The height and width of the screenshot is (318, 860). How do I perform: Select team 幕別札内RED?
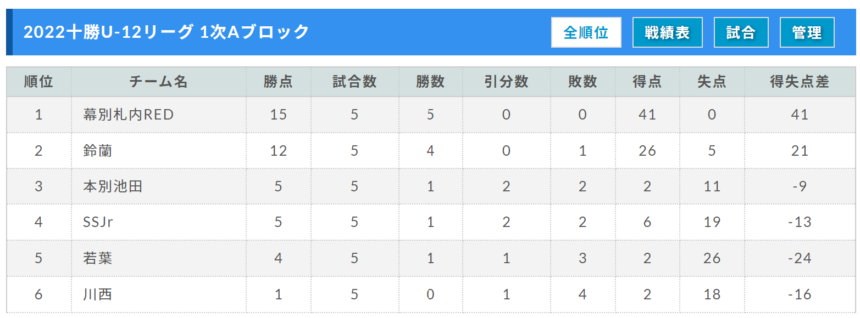click(129, 115)
